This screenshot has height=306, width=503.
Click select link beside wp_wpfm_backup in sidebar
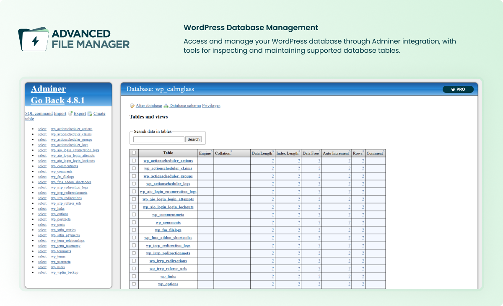(x=42, y=273)
